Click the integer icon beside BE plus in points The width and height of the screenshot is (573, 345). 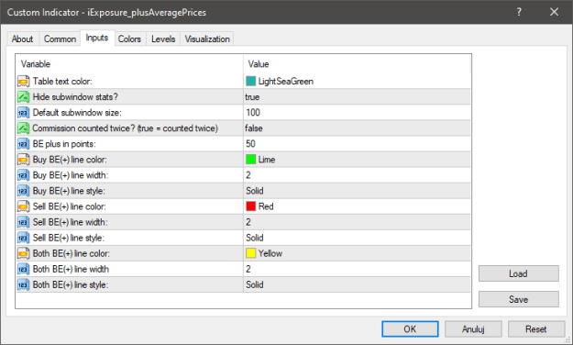tap(23, 144)
